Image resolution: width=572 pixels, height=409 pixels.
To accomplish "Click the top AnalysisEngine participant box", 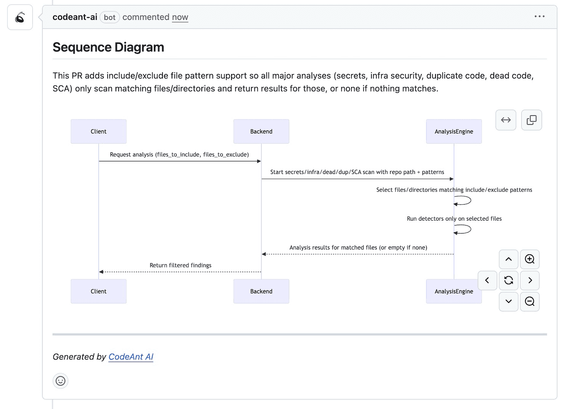I will tap(454, 132).
